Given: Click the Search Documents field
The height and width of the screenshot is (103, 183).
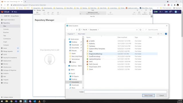Looking at the screenshot, I should coord(156,30).
